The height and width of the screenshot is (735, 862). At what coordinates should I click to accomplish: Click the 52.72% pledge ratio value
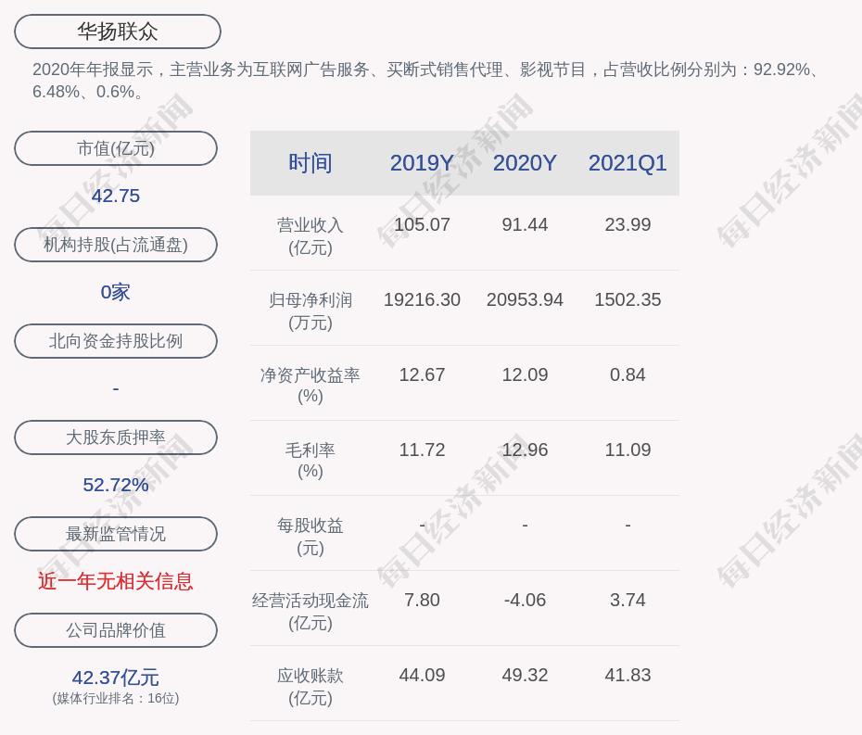coord(116,485)
